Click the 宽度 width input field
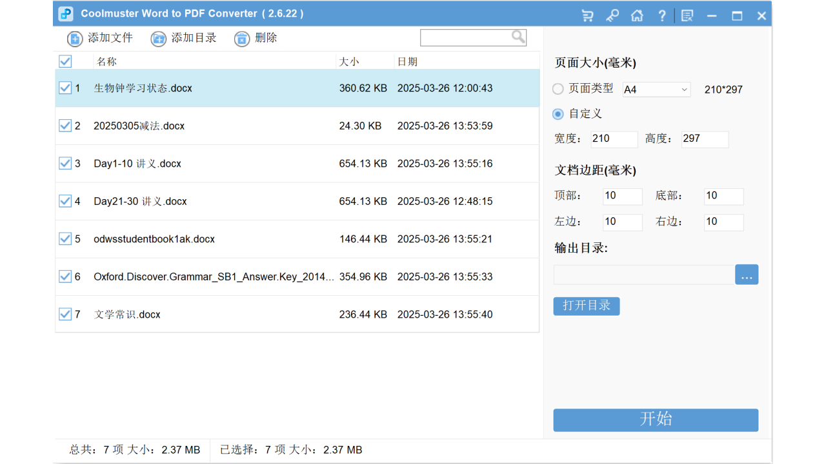This screenshot has height=464, width=826. click(x=613, y=139)
